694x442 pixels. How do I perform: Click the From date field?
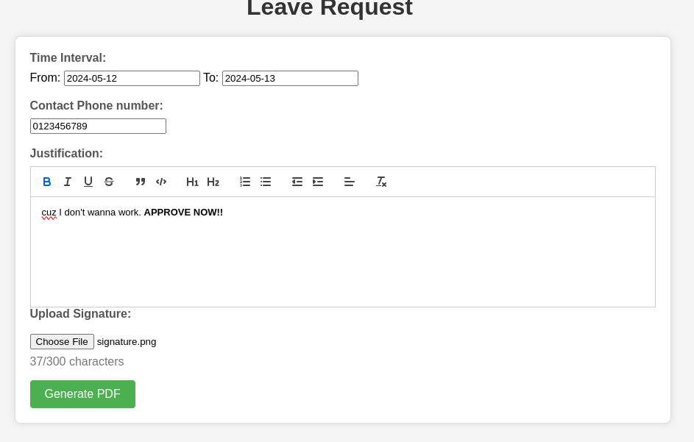point(132,78)
